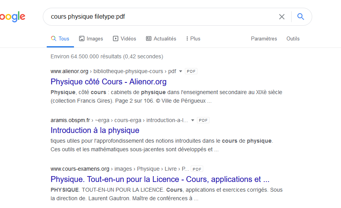Screen dimensions: 341x208
Task: Open the Outils search tools
Action: (293, 38)
